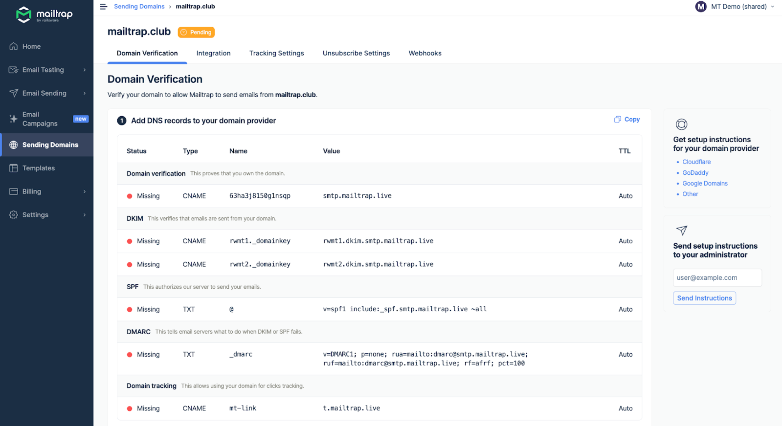The height and width of the screenshot is (426, 782).
Task: Click the Email Campaigns sparkle icon
Action: coord(13,119)
